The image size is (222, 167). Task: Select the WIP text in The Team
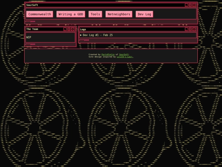coord(29,37)
